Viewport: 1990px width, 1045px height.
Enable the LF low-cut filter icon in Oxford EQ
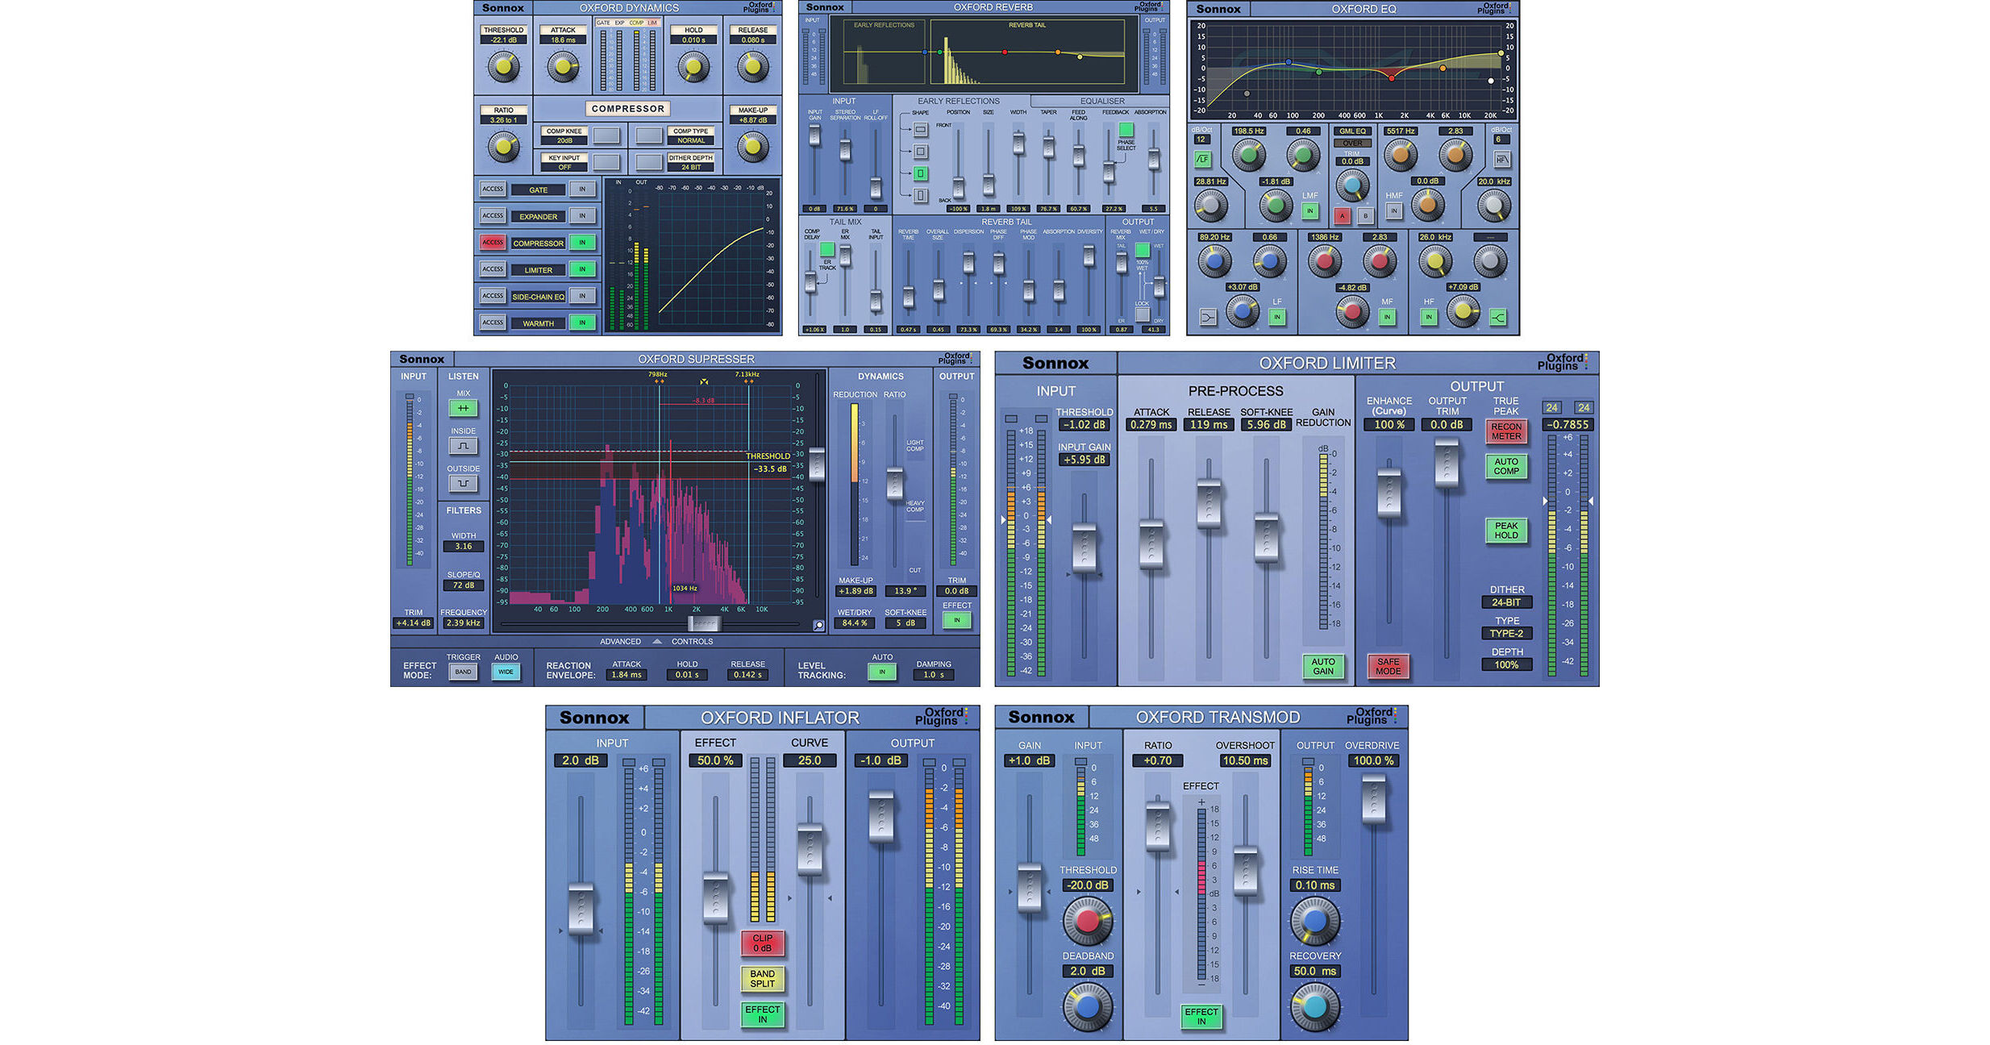tap(1202, 160)
